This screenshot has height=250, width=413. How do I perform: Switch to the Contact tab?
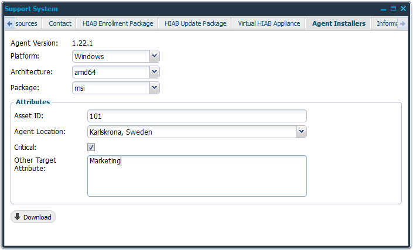coord(60,23)
